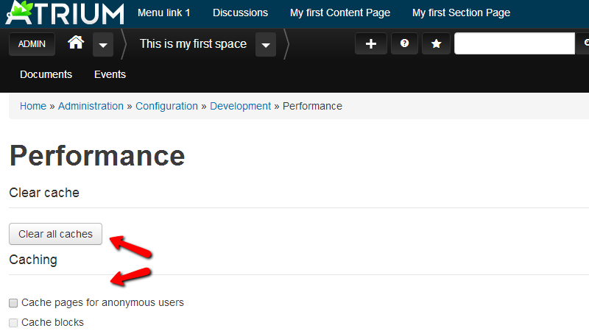Open the Discussions menu item
Viewport: 589px width, 331px height.
tap(240, 13)
